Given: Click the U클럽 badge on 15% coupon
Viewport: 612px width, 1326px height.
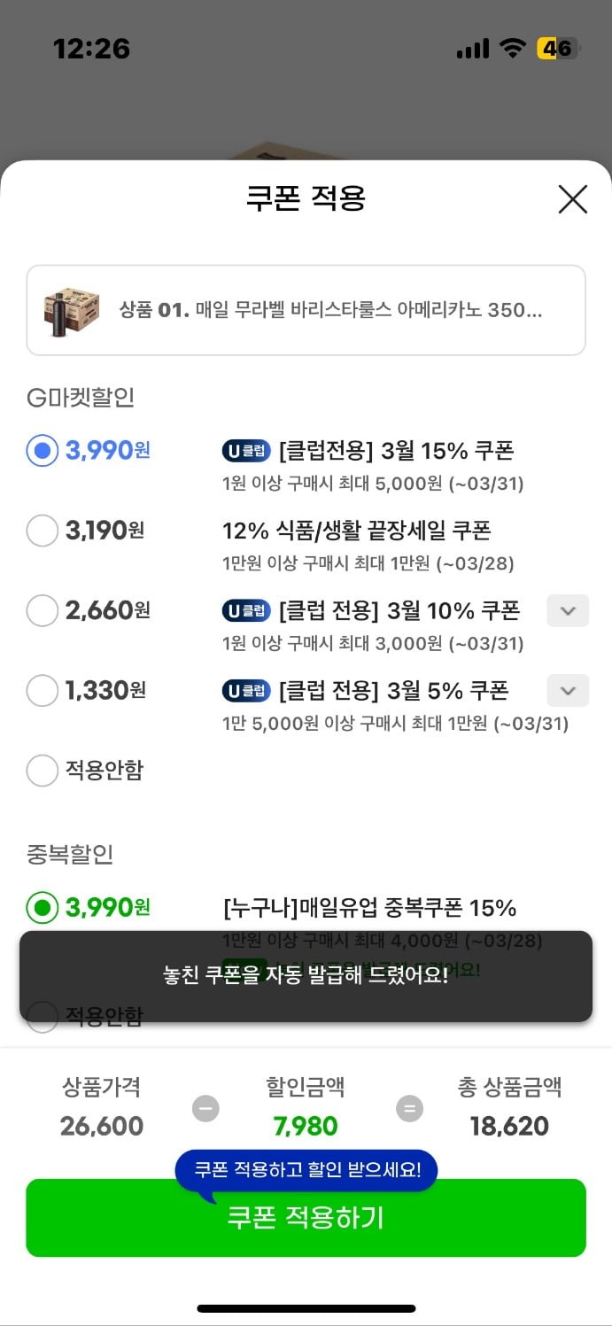Looking at the screenshot, I should 245,451.
